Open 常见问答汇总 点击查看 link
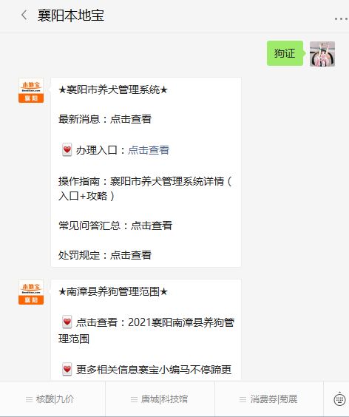Screen dimensions: 349x417 [x=152, y=226]
